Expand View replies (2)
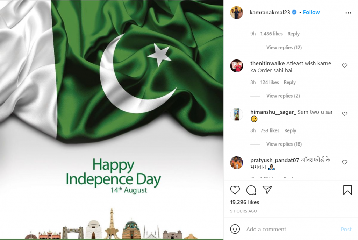Screen dimensions: 358x240 pyautogui.click(x=283, y=96)
